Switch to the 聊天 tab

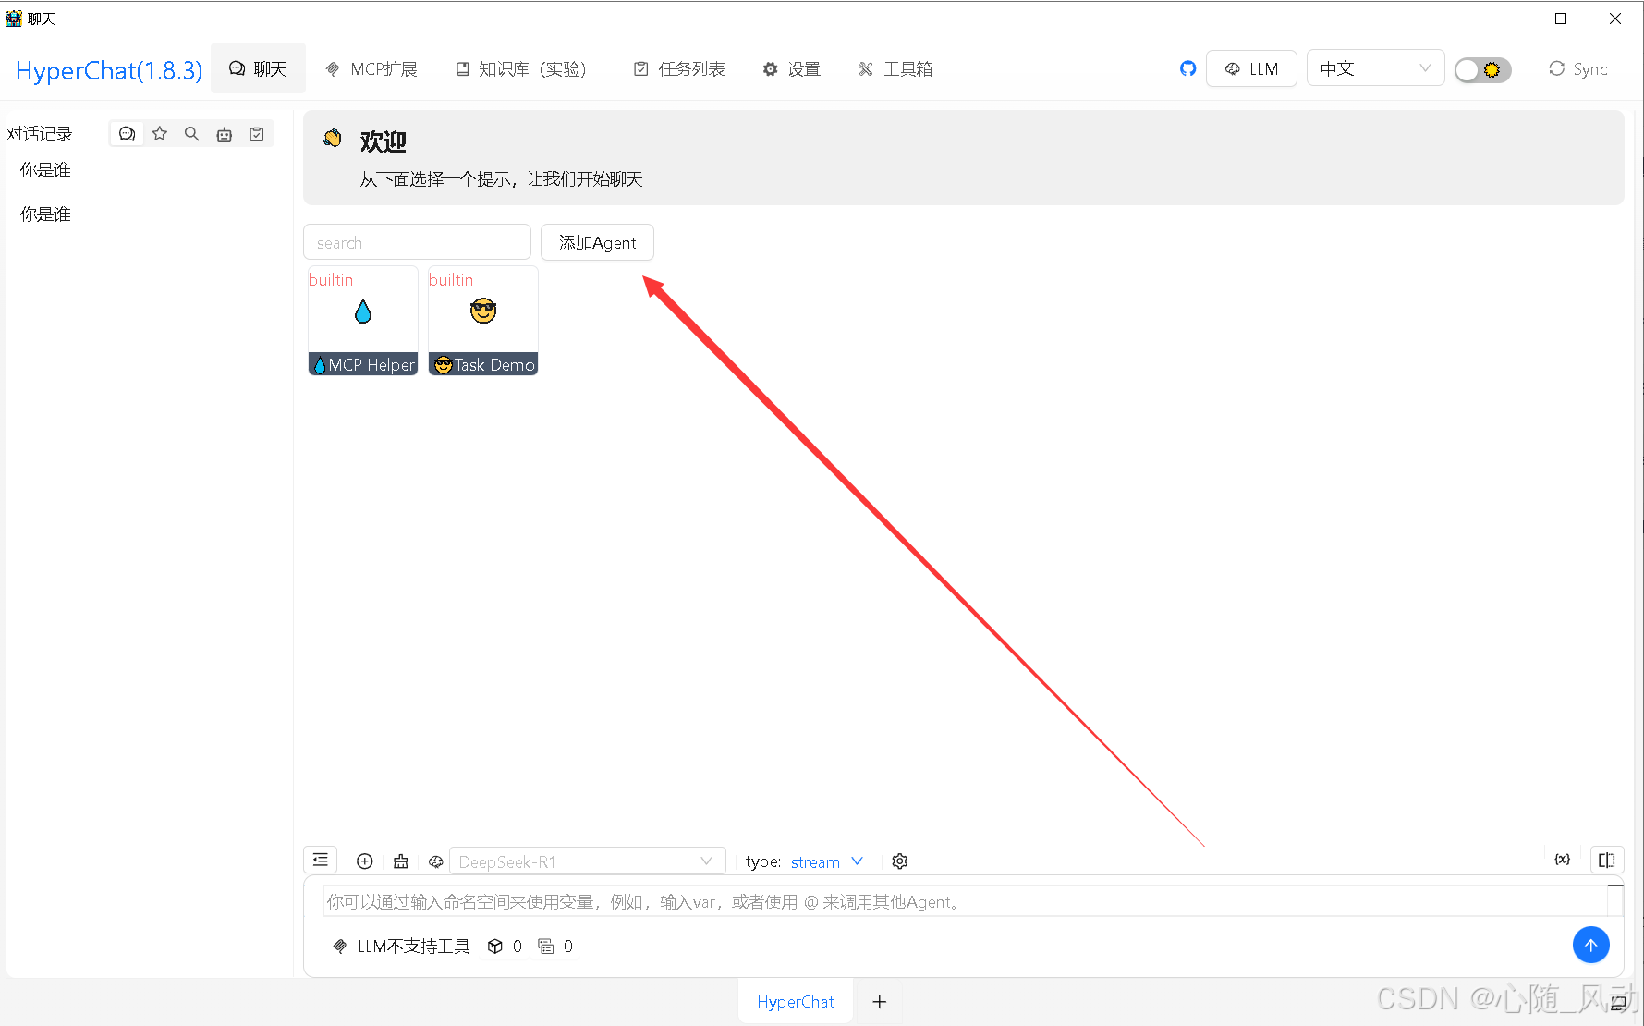click(x=258, y=68)
